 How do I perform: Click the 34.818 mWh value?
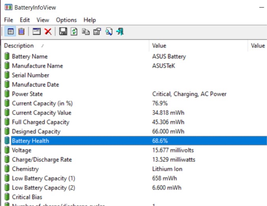[168, 112]
